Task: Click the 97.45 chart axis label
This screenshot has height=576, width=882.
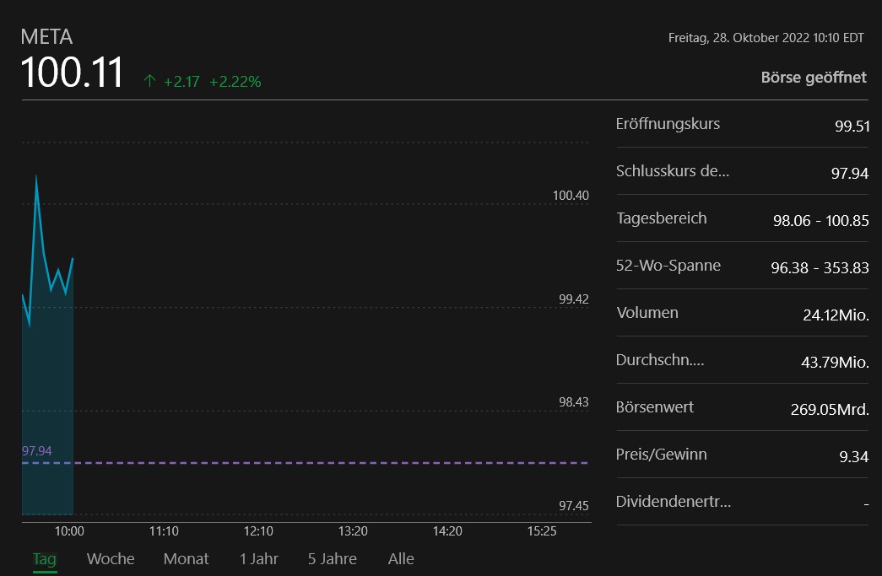Action: 574,506
